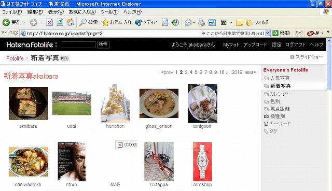This screenshot has width=332, height=191.
Task: Click the IE Back arrow button
Action: click(x=6, y=22)
